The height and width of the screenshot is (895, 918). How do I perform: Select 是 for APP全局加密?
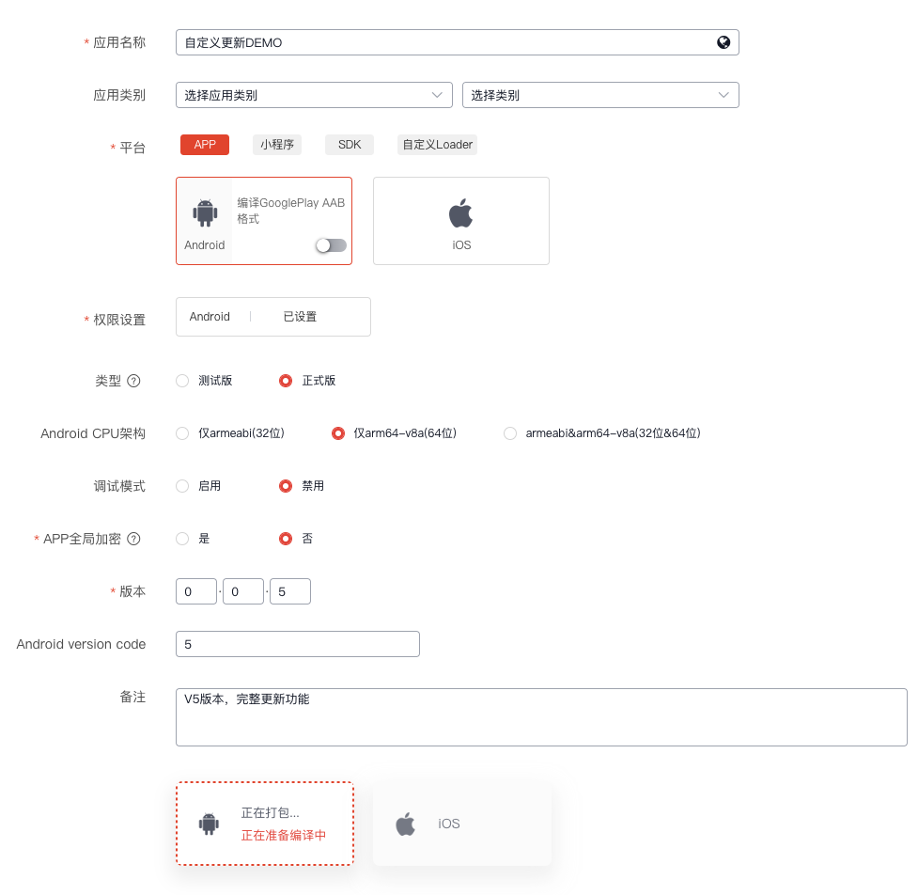[182, 539]
